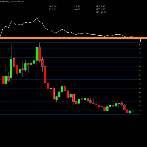
Task: Click the 35 price axis label
Action: (x=140, y=88)
